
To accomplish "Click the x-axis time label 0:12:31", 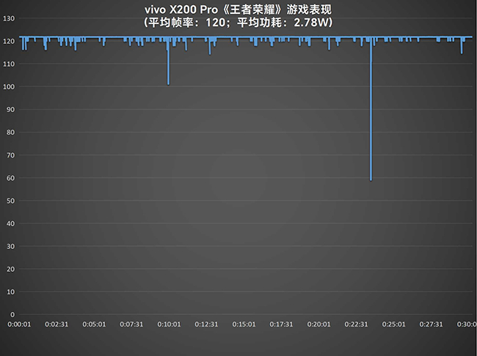I will click(x=206, y=325).
